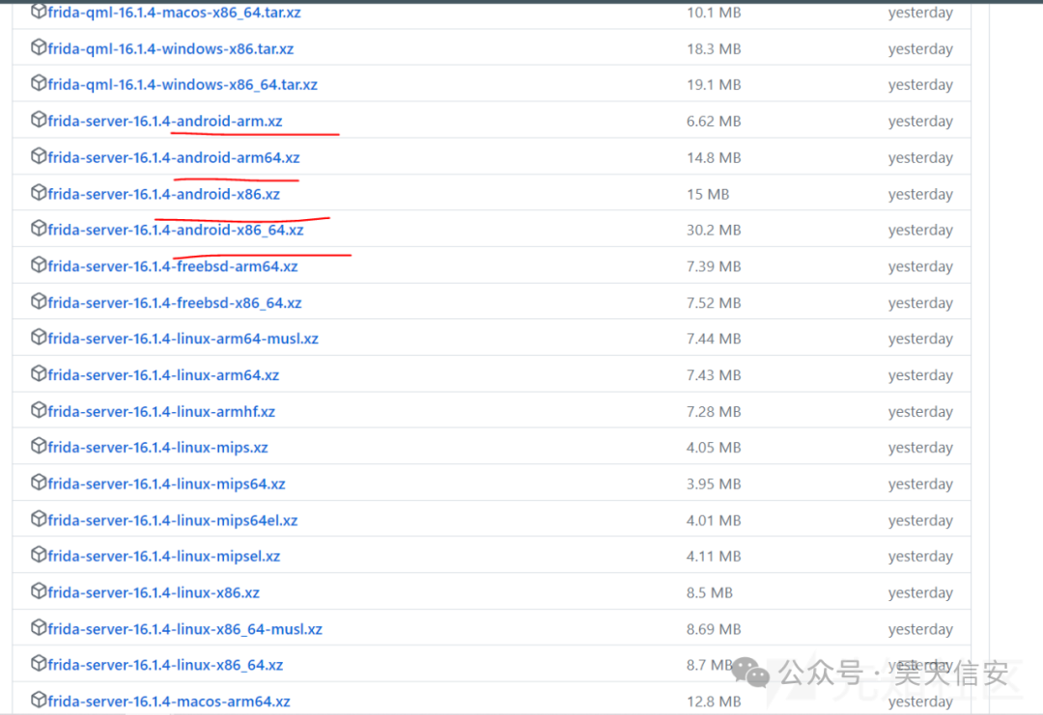Viewport: 1043px width, 715px height.
Task: Select the 3.95 MB file size
Action: pos(714,484)
